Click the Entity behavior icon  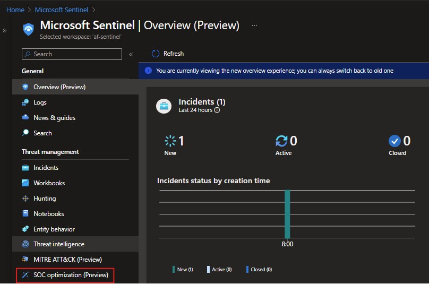(25, 229)
